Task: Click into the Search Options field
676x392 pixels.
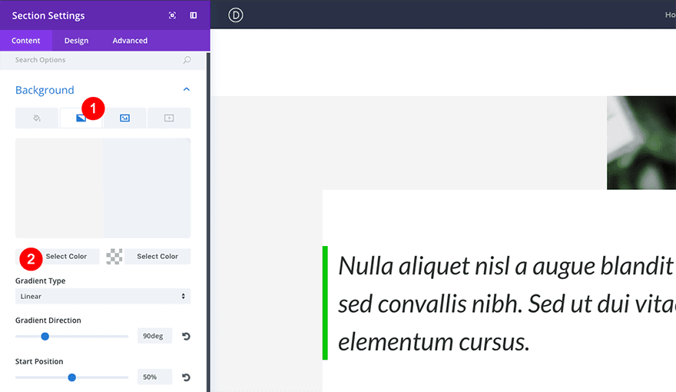Action: coord(92,60)
